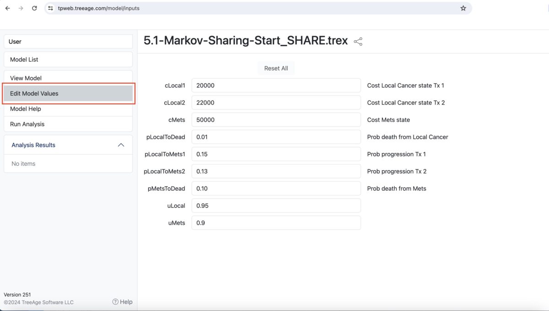Select Run Analysis
The image size is (549, 311).
(x=68, y=124)
